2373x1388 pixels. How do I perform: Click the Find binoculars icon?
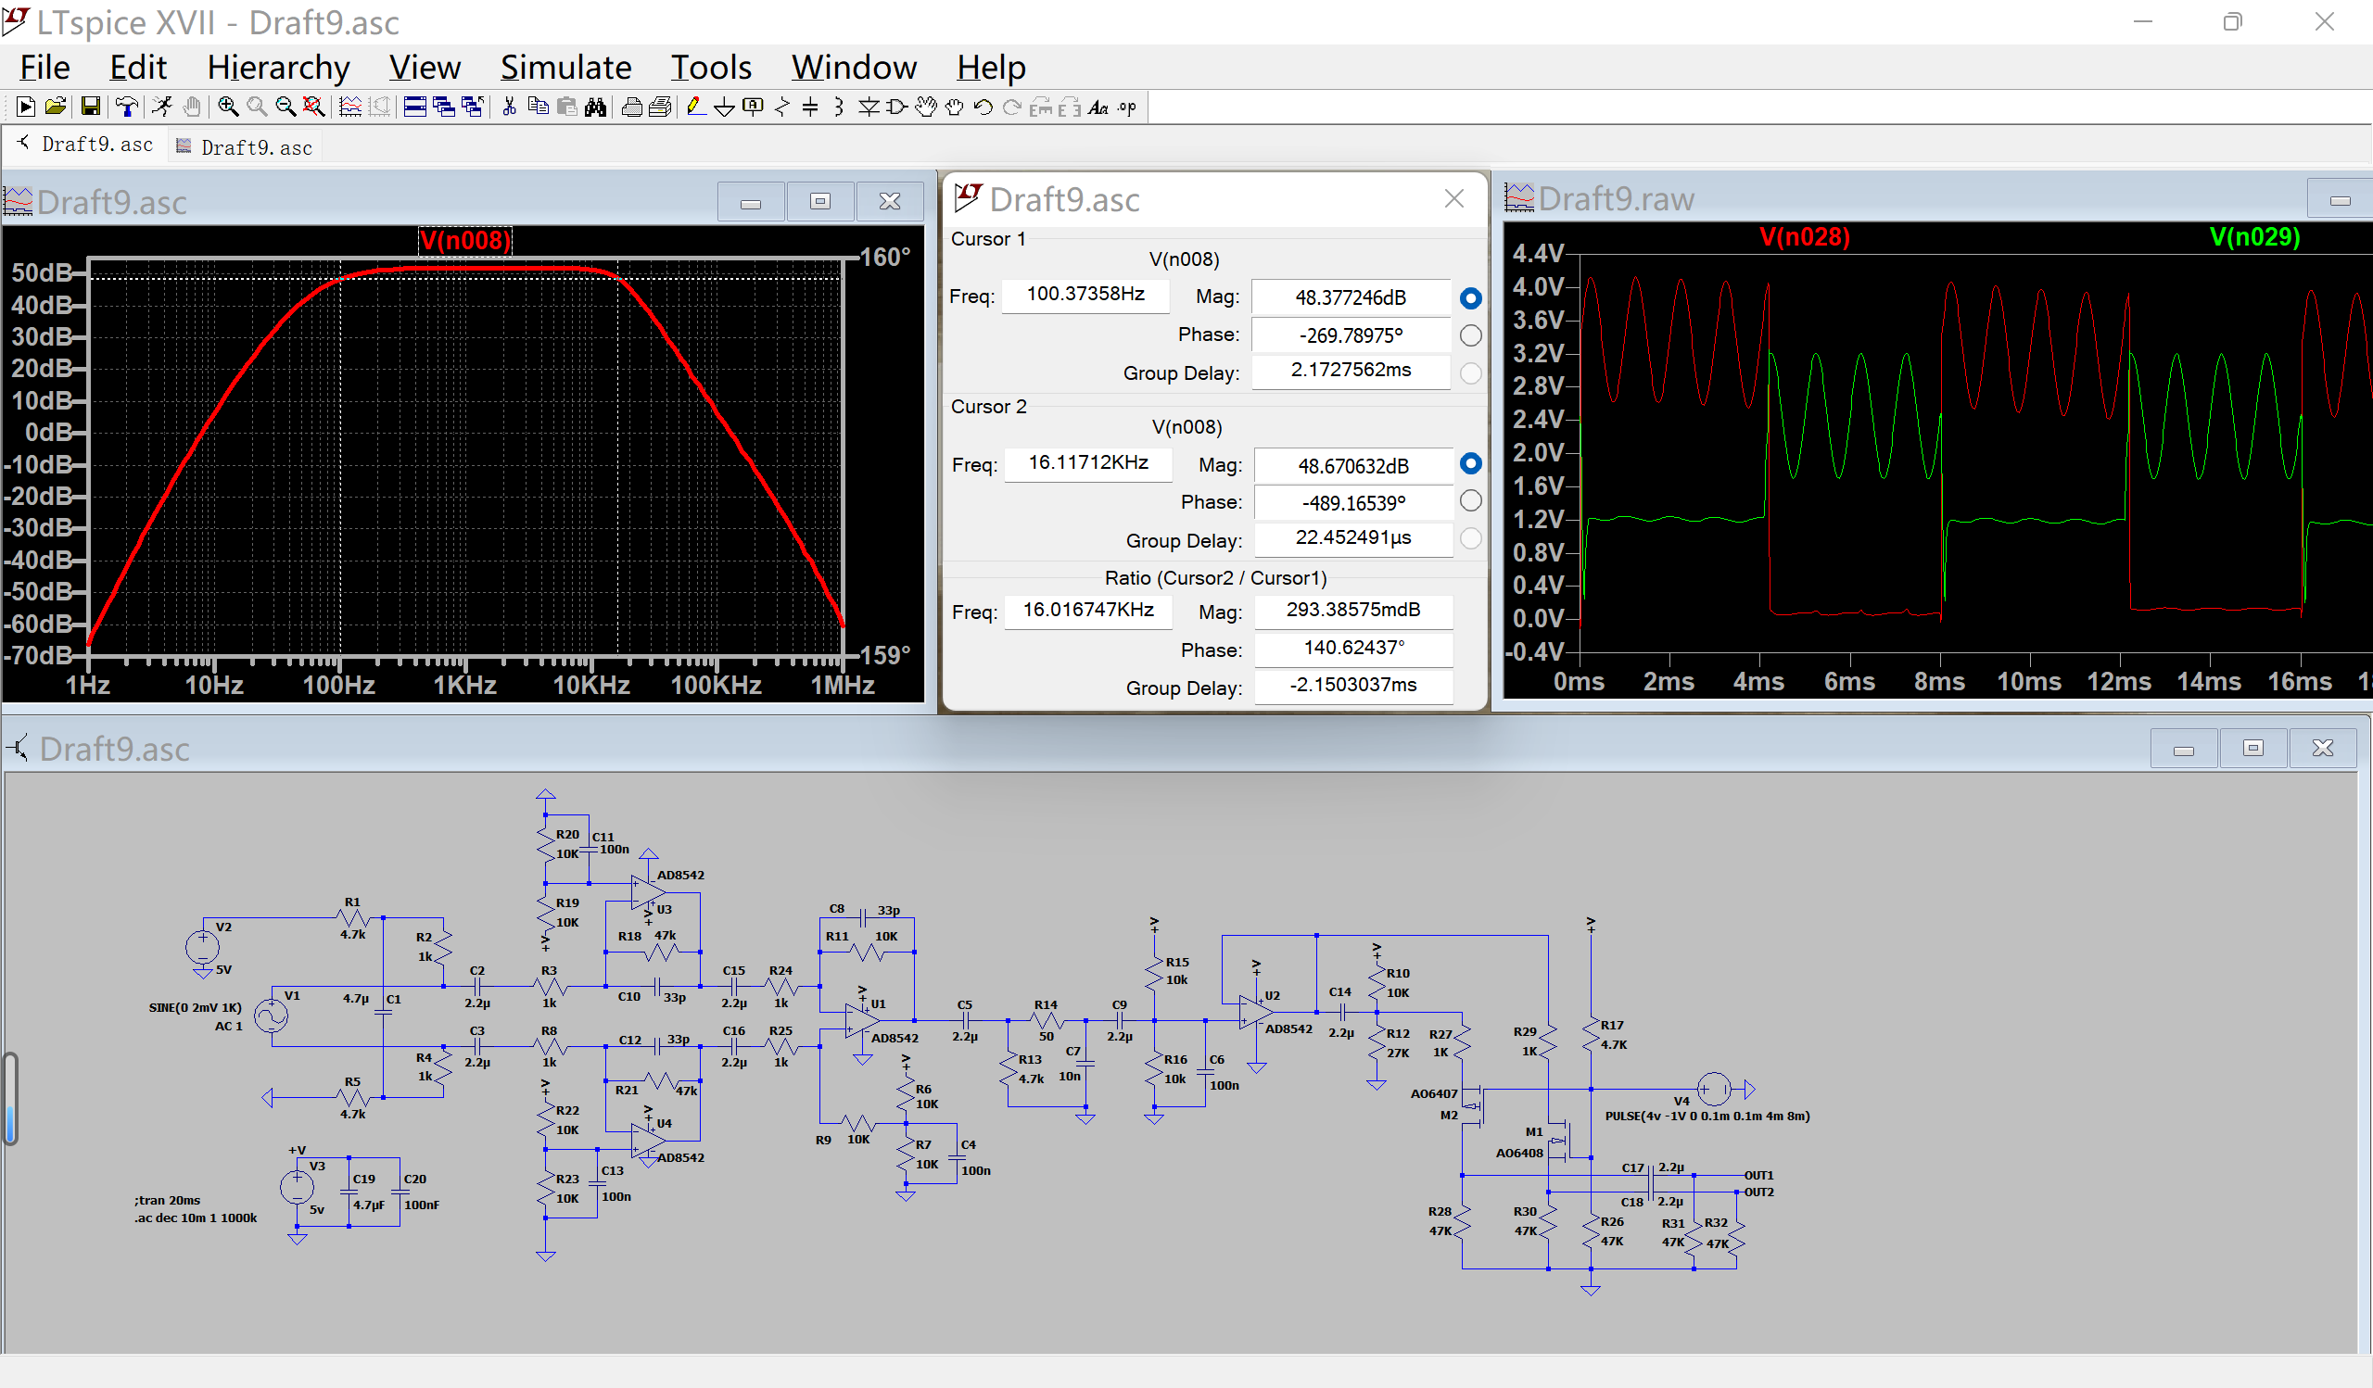point(595,107)
